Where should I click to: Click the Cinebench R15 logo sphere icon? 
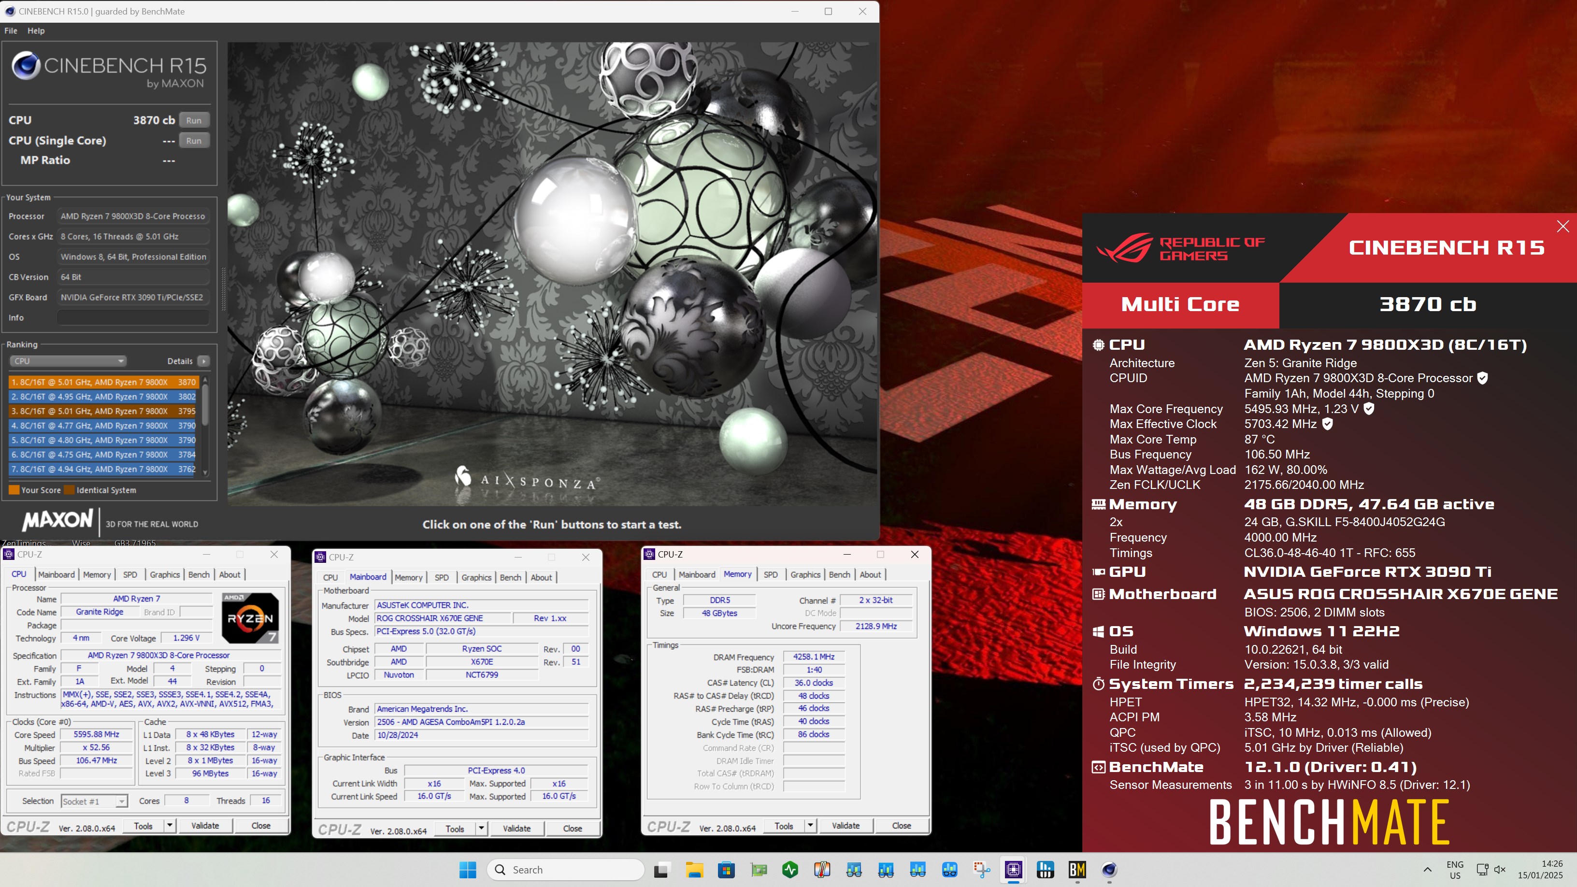click(x=26, y=66)
